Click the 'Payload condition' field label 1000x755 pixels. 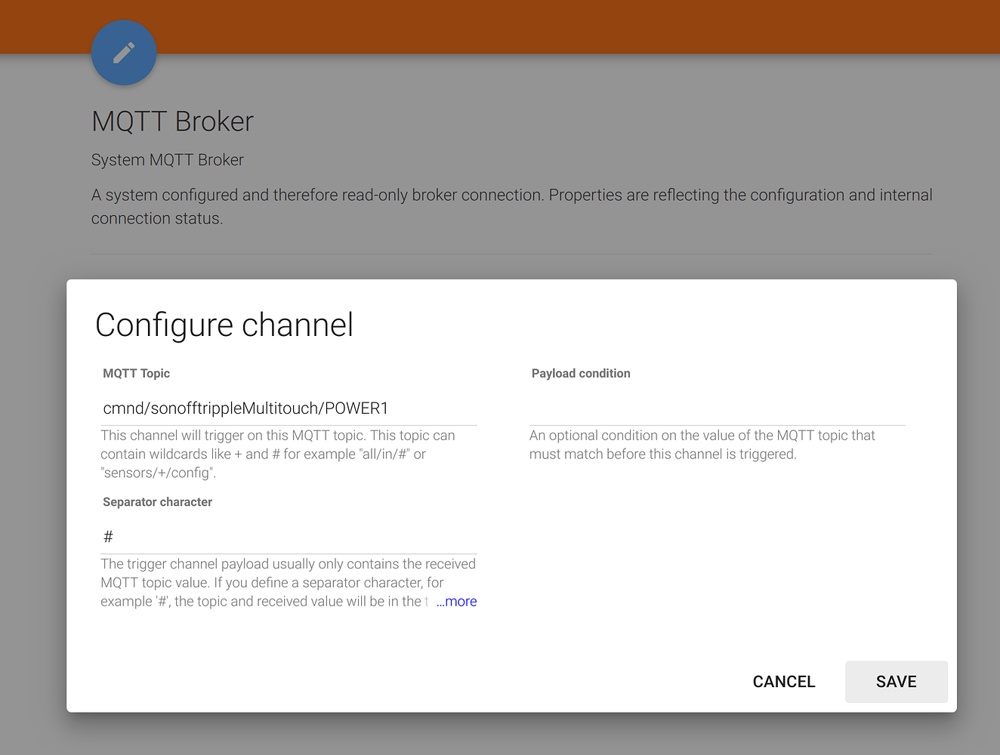click(580, 373)
